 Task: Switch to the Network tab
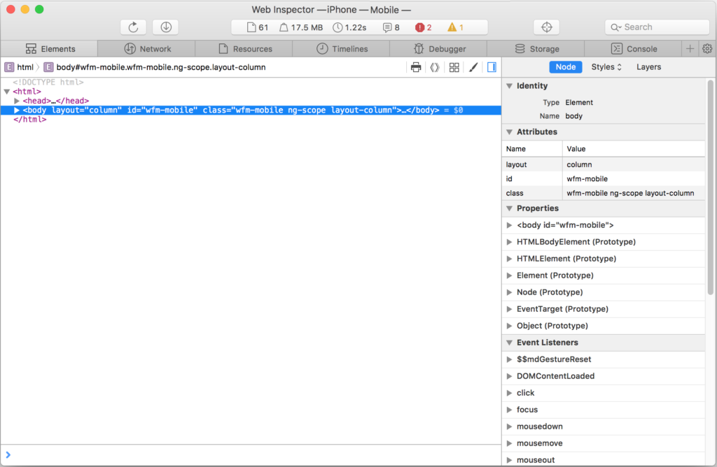[x=147, y=49]
